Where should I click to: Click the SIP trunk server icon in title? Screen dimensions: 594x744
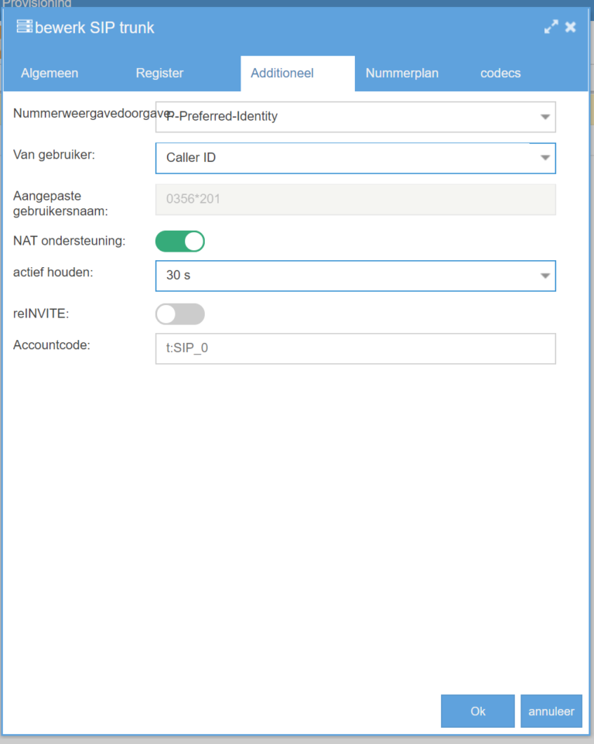[24, 27]
